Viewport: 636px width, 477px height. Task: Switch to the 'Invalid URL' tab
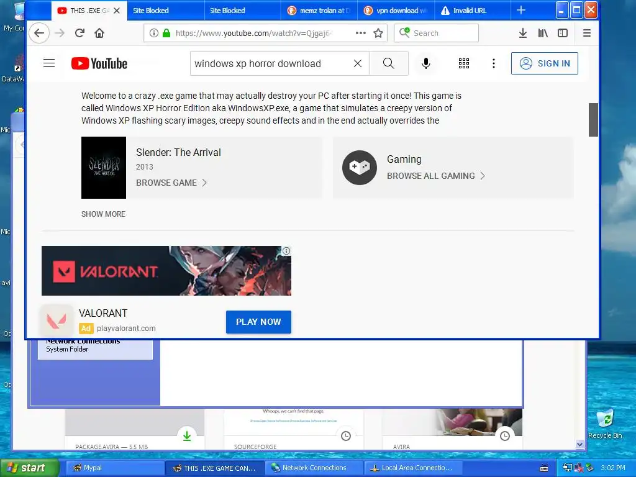point(472,11)
